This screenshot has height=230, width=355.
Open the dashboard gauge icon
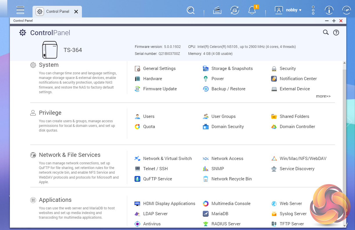pos(346,10)
